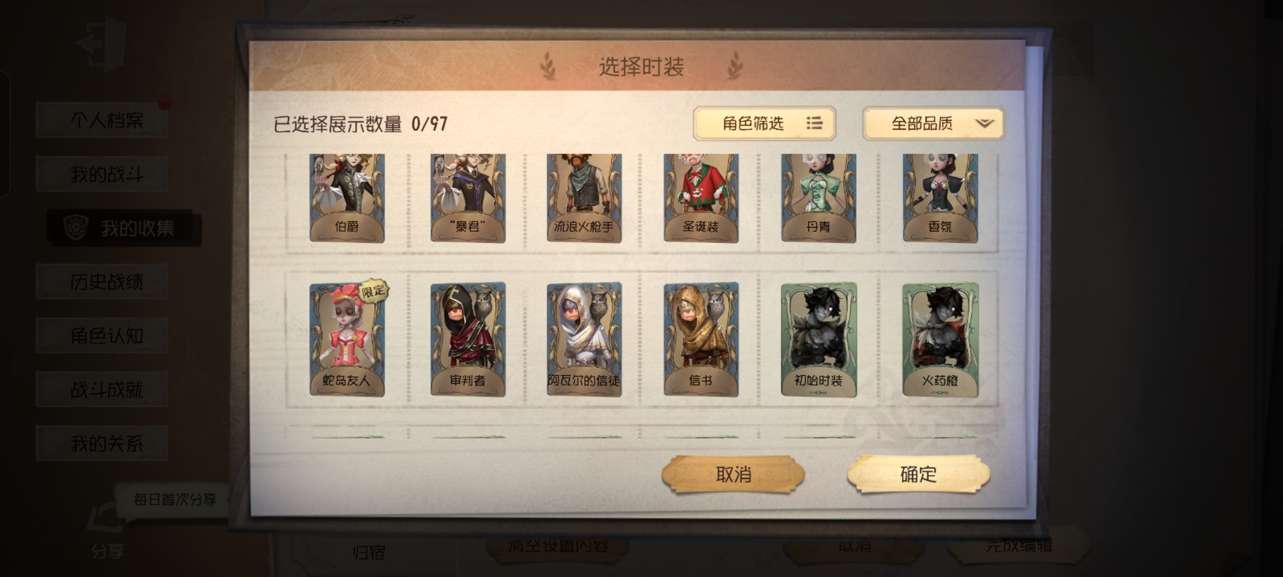Image resolution: width=1283 pixels, height=577 pixels.
Task: Pick the 火药橙 costume card
Action: tap(940, 340)
